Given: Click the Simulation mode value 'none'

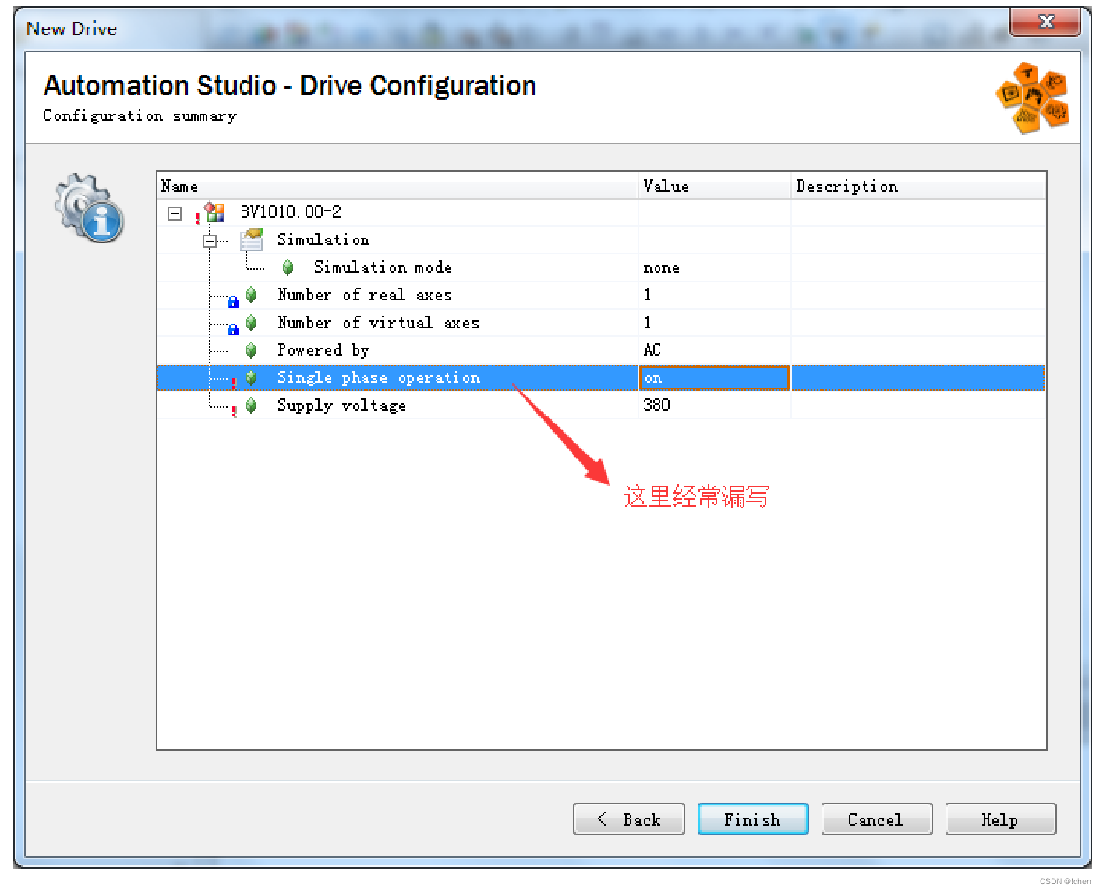Looking at the screenshot, I should point(661,268).
